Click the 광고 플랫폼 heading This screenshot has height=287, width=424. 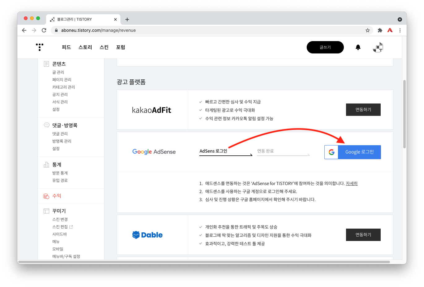pyautogui.click(x=131, y=82)
